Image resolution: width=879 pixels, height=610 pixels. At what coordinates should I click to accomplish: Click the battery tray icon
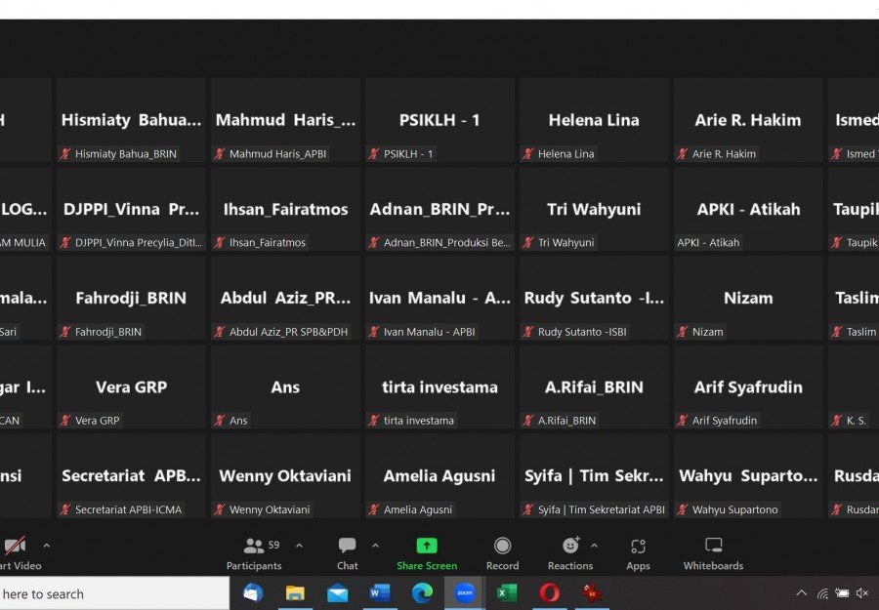tap(842, 592)
